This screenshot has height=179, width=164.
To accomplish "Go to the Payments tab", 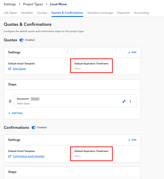I will [123, 13].
